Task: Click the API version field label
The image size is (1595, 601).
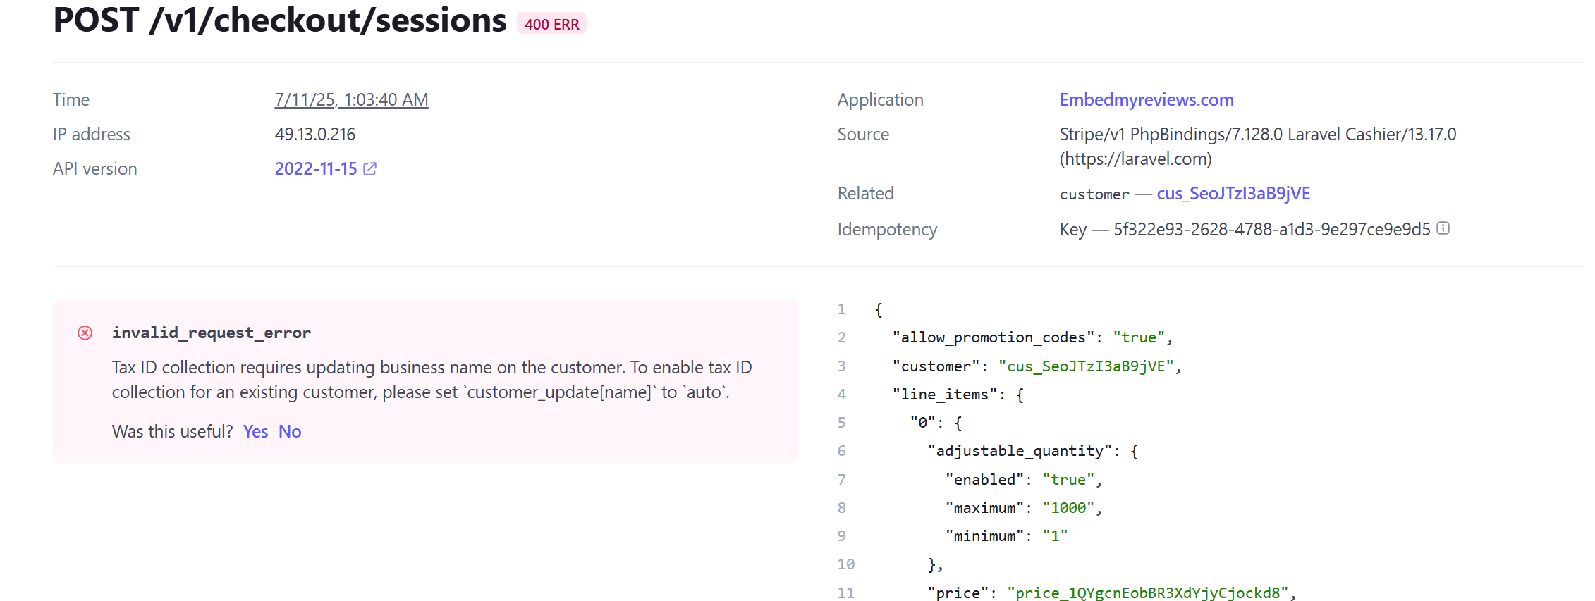Action: [95, 169]
